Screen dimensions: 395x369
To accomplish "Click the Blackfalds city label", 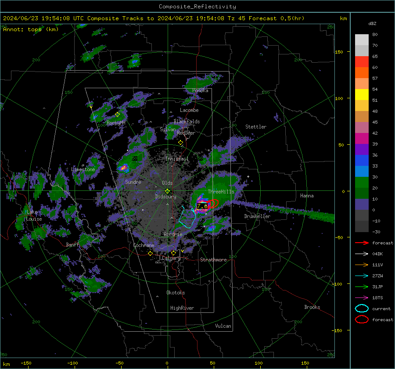I will tap(187, 122).
